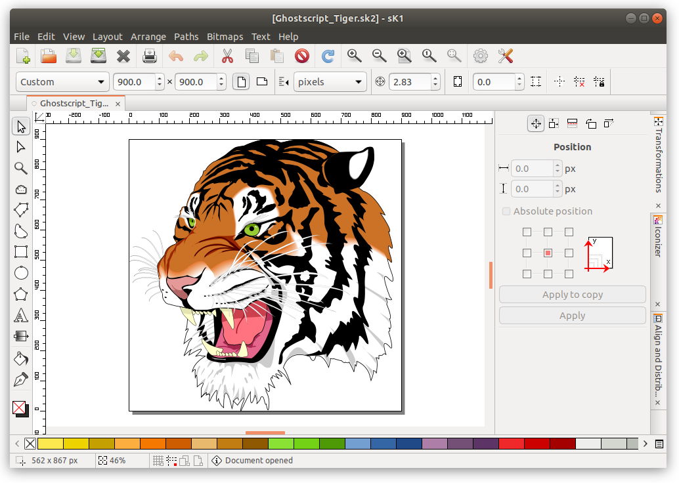Adjust the vertical position stepper

point(558,189)
